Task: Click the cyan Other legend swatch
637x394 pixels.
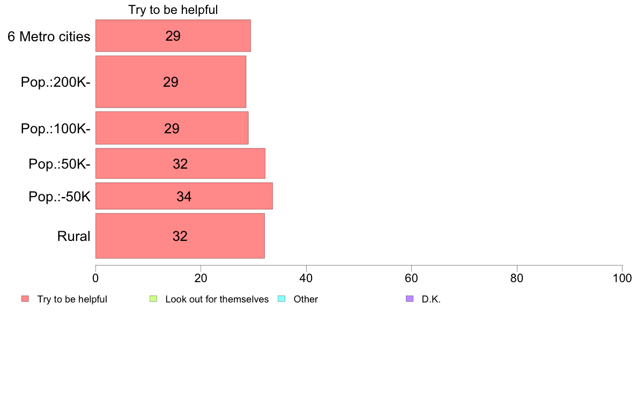Action: (x=282, y=299)
